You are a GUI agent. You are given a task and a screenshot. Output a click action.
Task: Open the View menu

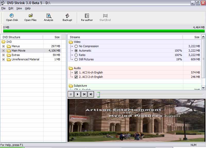(19, 8)
